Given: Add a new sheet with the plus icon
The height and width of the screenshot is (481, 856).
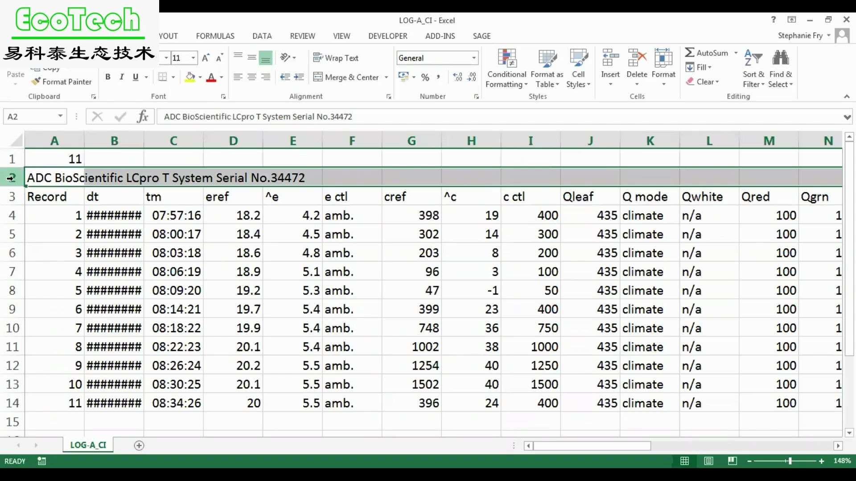Looking at the screenshot, I should (x=139, y=445).
